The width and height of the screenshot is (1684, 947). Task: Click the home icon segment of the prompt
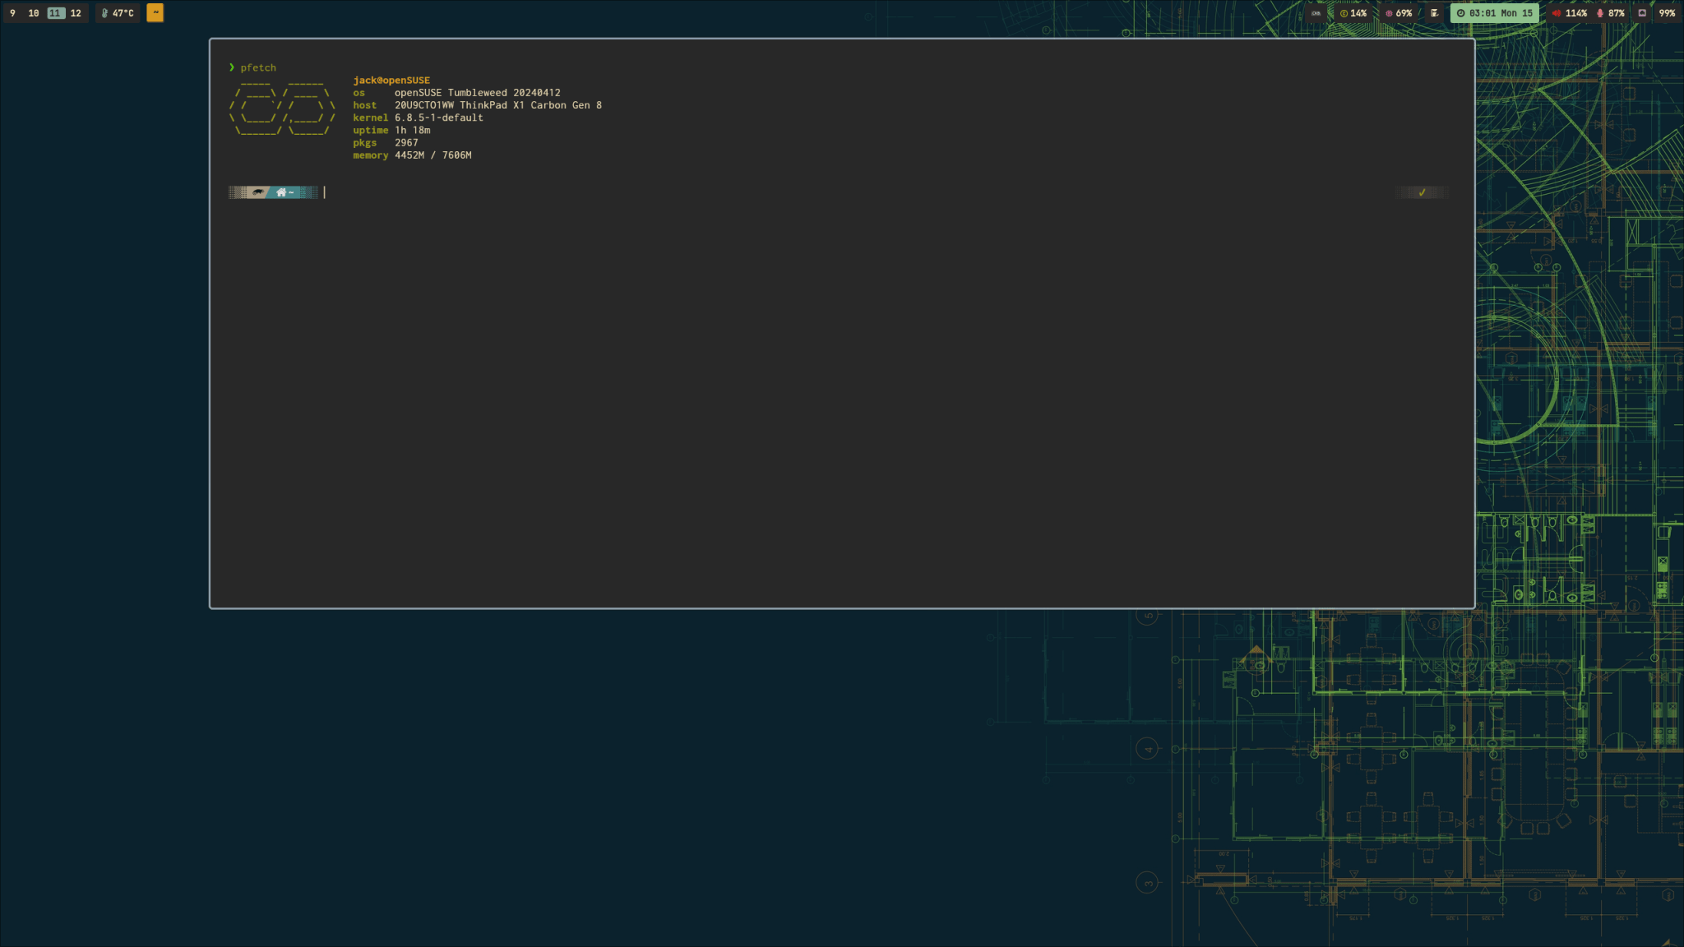281,192
